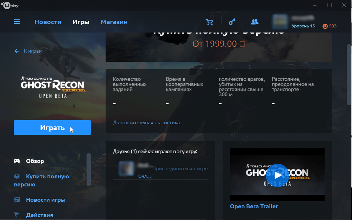
Task: Click the Уровень 15 level label
Action: tap(303, 26)
